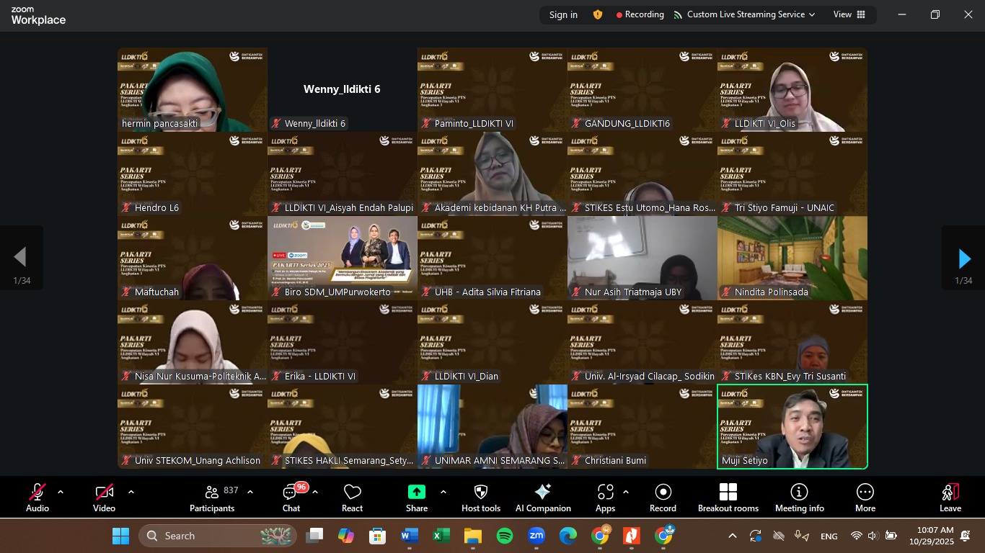
Task: Open Breakout rooms
Action: coord(728,498)
